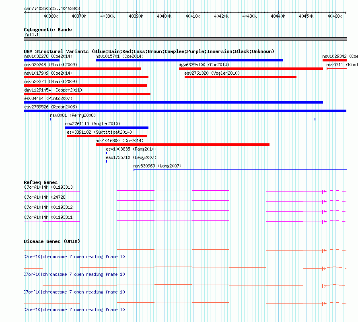The height and width of the screenshot is (322, 358).
Task: Select the nsv1016800 (Coe2014) red loss bar
Action: (x=183, y=145)
